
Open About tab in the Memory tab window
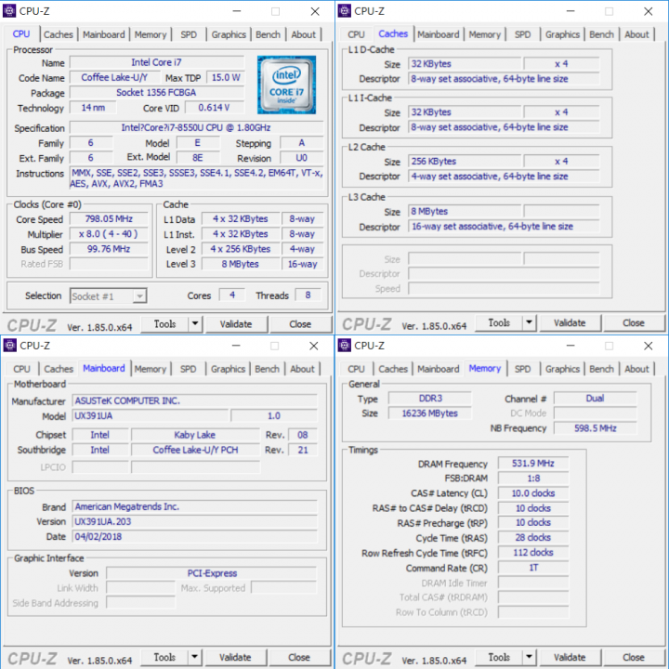coord(636,369)
